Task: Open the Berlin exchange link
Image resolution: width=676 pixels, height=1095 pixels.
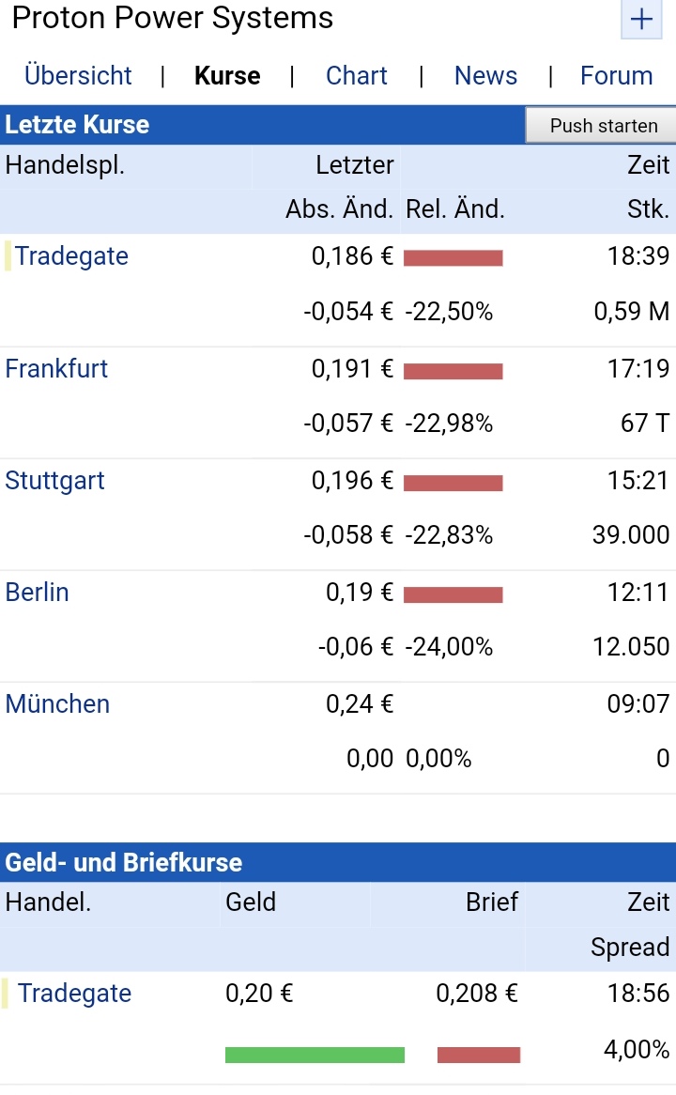Action: pos(38,592)
